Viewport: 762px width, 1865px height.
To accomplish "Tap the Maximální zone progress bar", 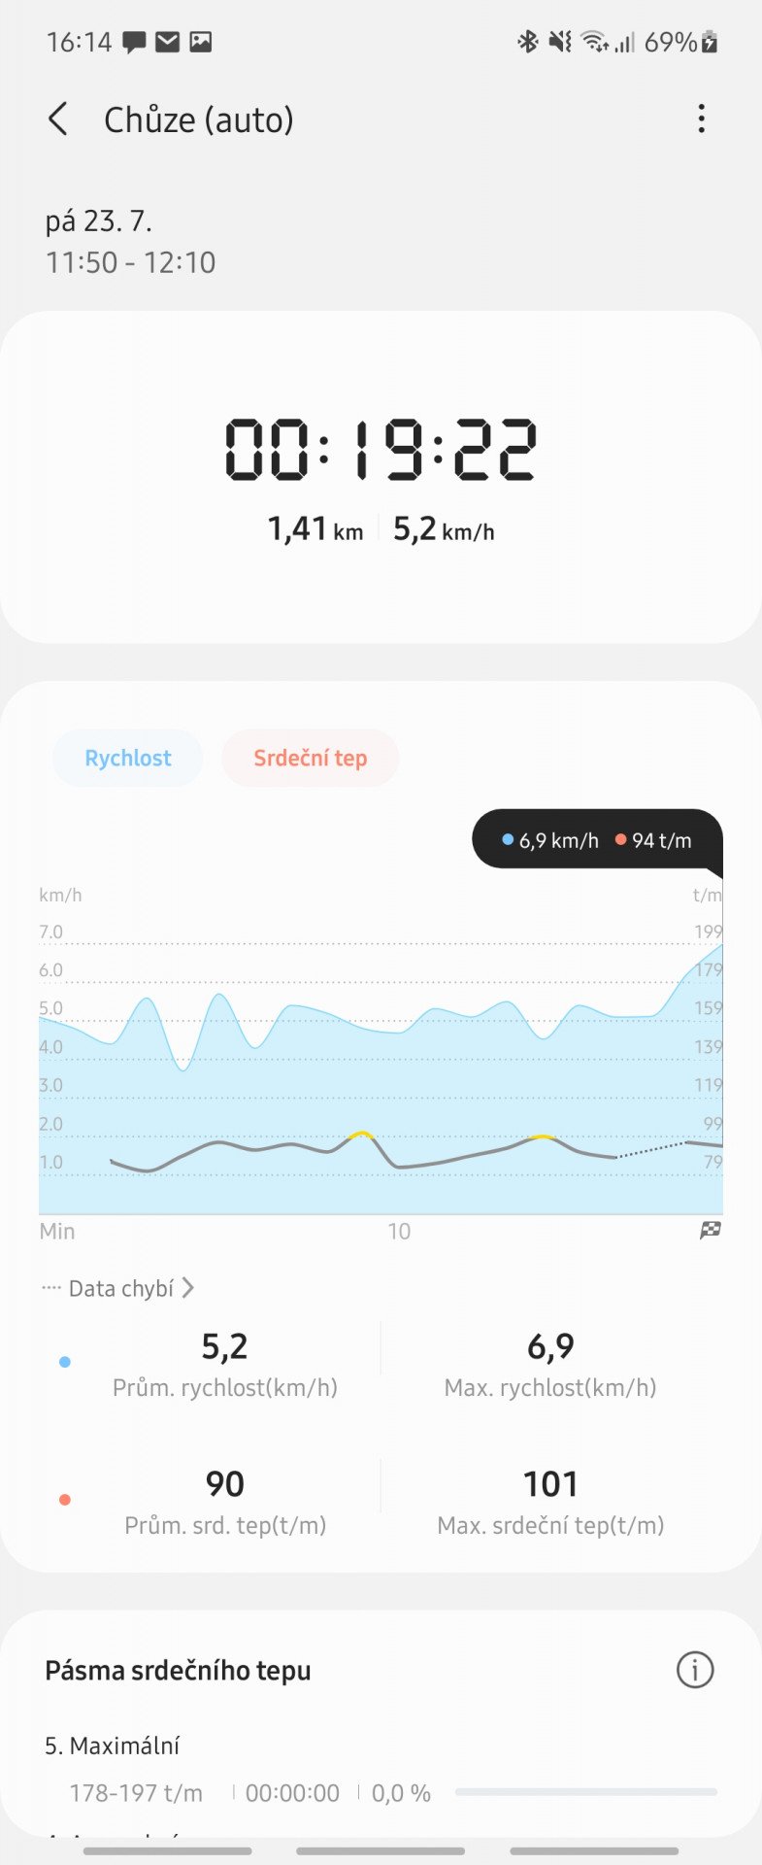I will 586,1792.
